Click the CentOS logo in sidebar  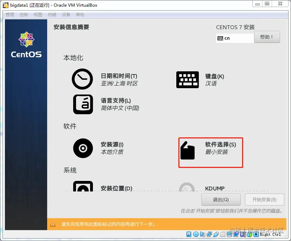(x=26, y=45)
